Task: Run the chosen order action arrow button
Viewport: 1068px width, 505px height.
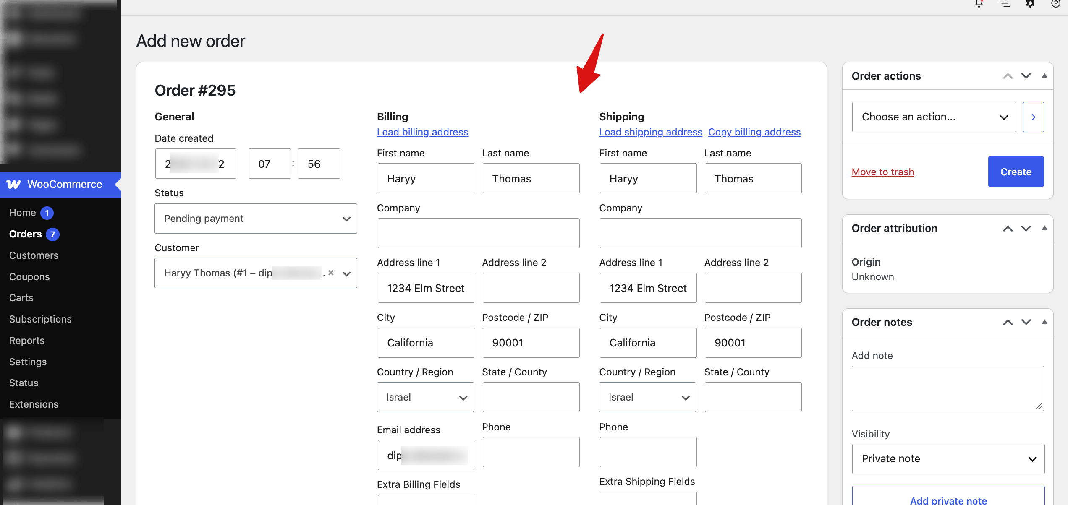Action: pos(1033,117)
